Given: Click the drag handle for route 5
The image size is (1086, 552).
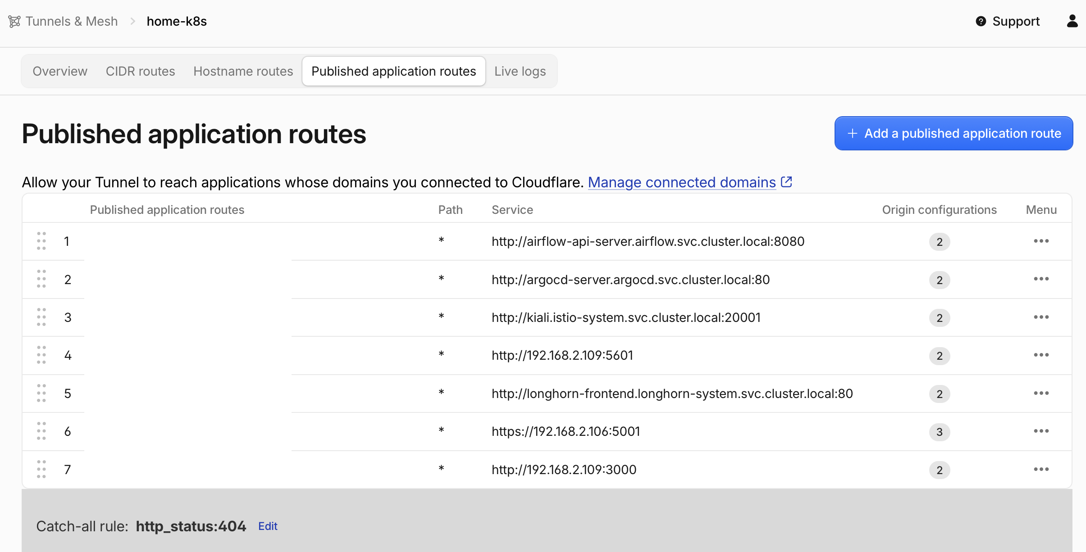Looking at the screenshot, I should click(41, 394).
